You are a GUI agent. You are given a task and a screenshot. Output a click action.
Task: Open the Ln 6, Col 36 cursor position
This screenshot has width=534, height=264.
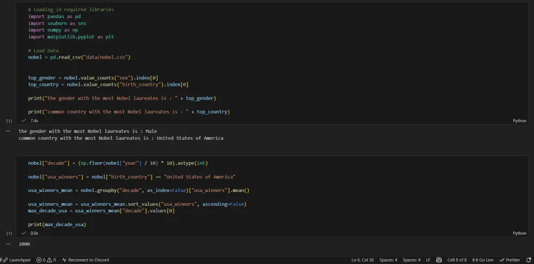click(363, 260)
